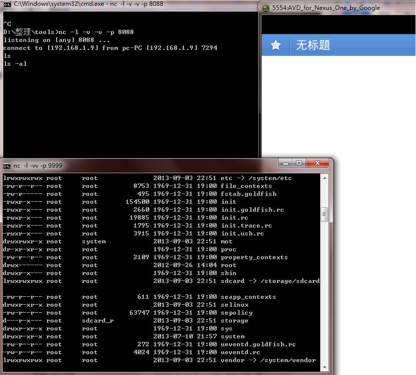416x375 pixels.
Task: Click the 'sepolicy' file name
Action: tap(237, 313)
